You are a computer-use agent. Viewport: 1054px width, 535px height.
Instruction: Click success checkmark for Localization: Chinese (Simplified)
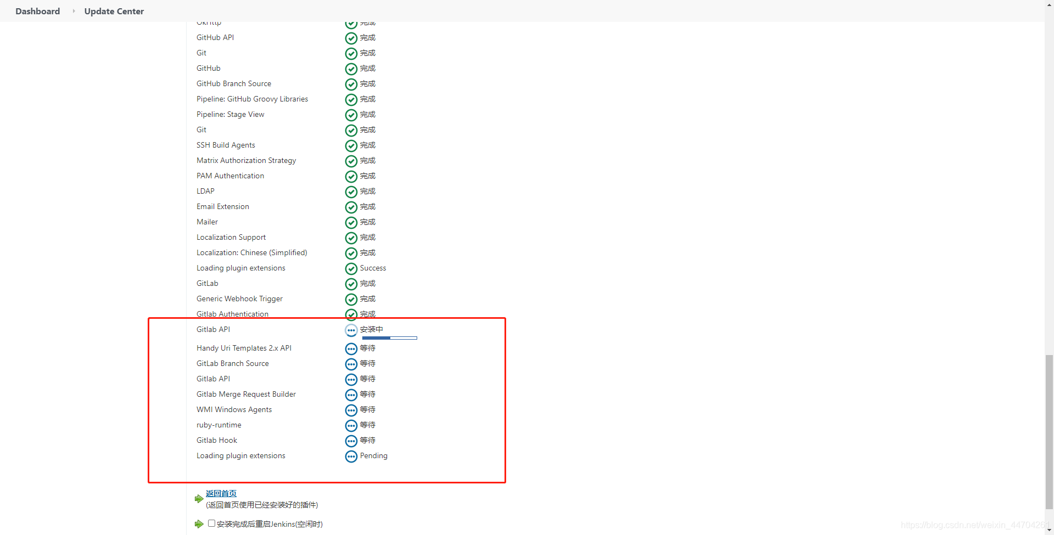pyautogui.click(x=351, y=254)
